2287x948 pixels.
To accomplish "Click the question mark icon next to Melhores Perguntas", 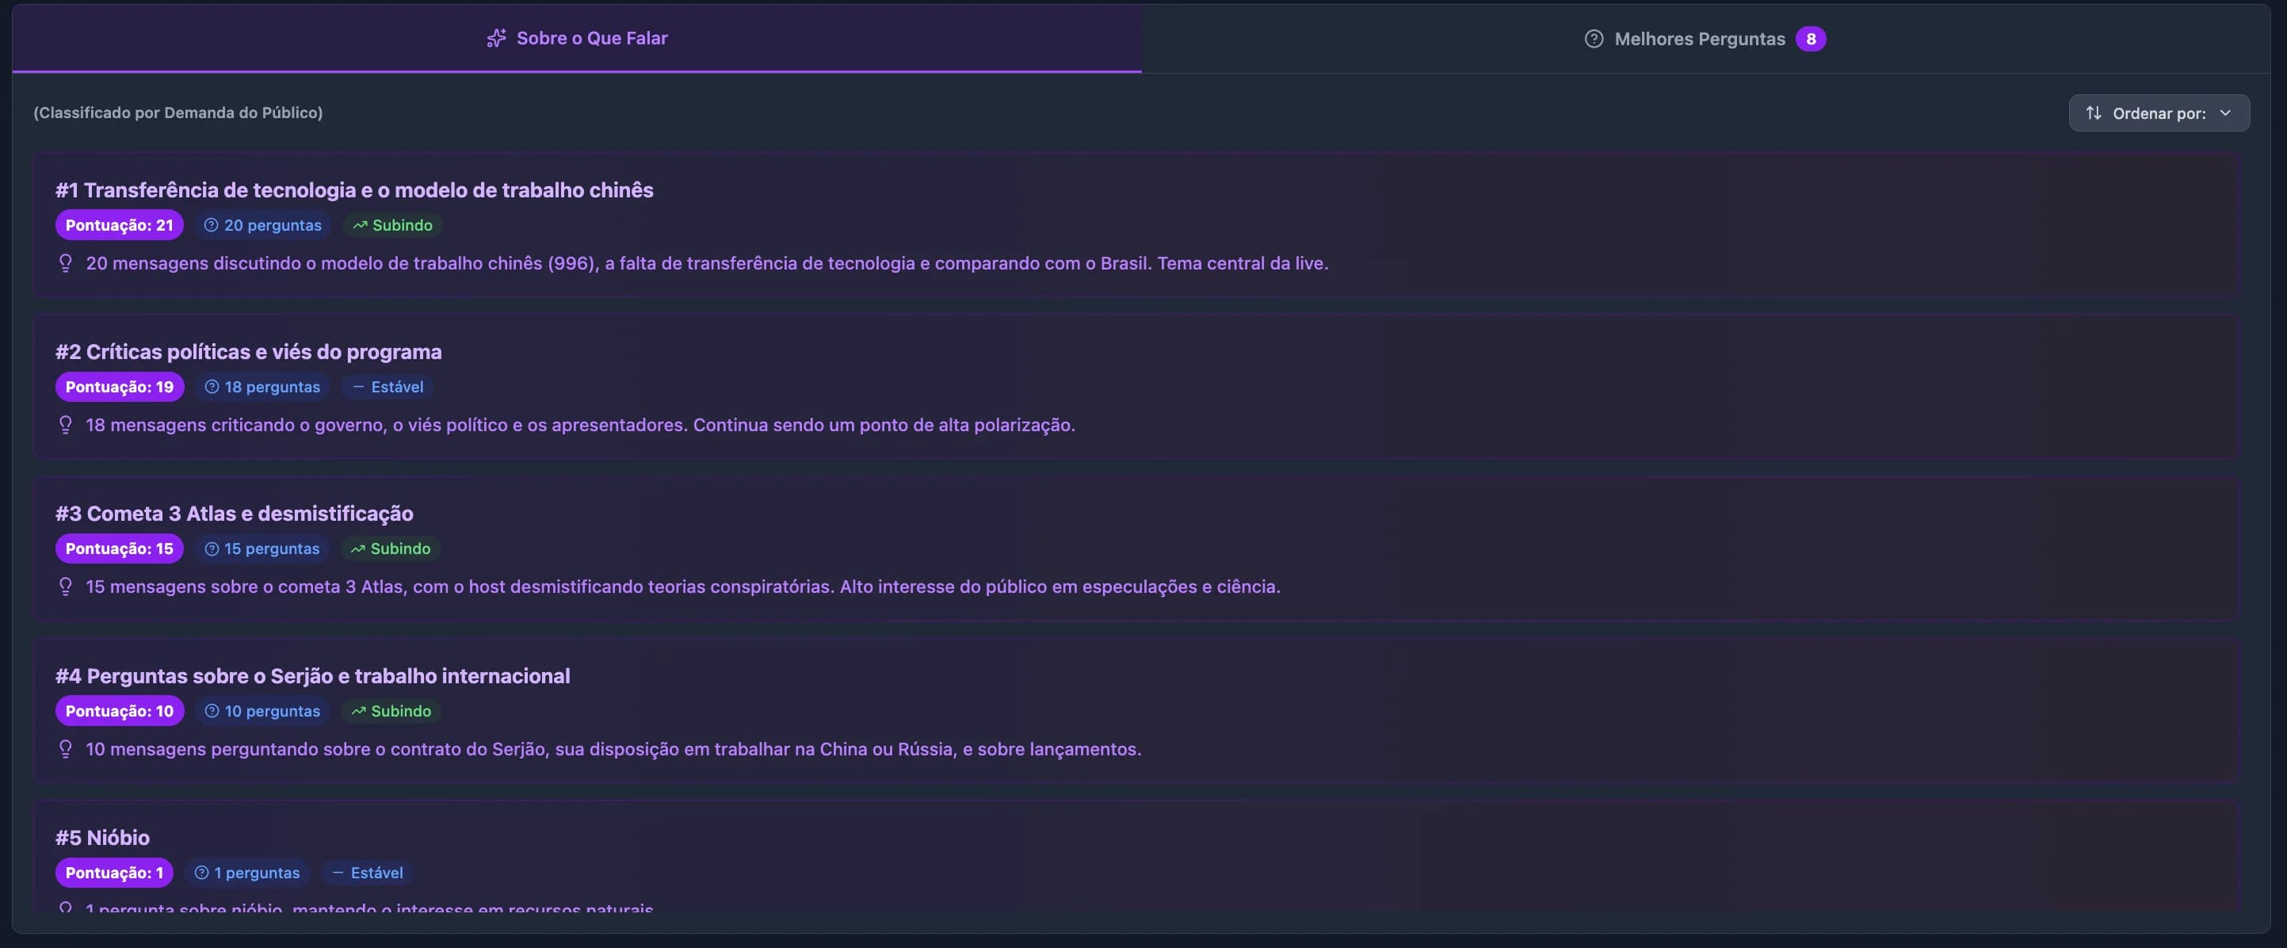I will click(x=1594, y=38).
